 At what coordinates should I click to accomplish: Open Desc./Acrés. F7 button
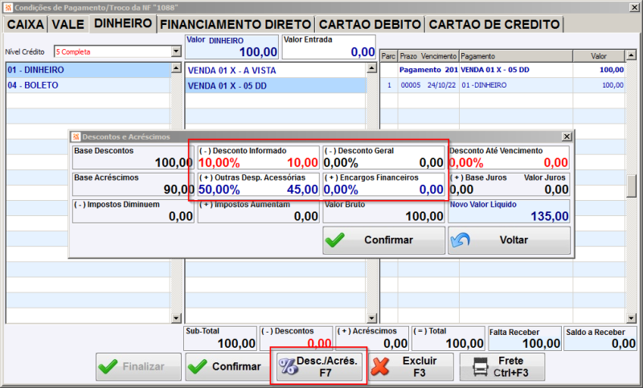click(319, 366)
